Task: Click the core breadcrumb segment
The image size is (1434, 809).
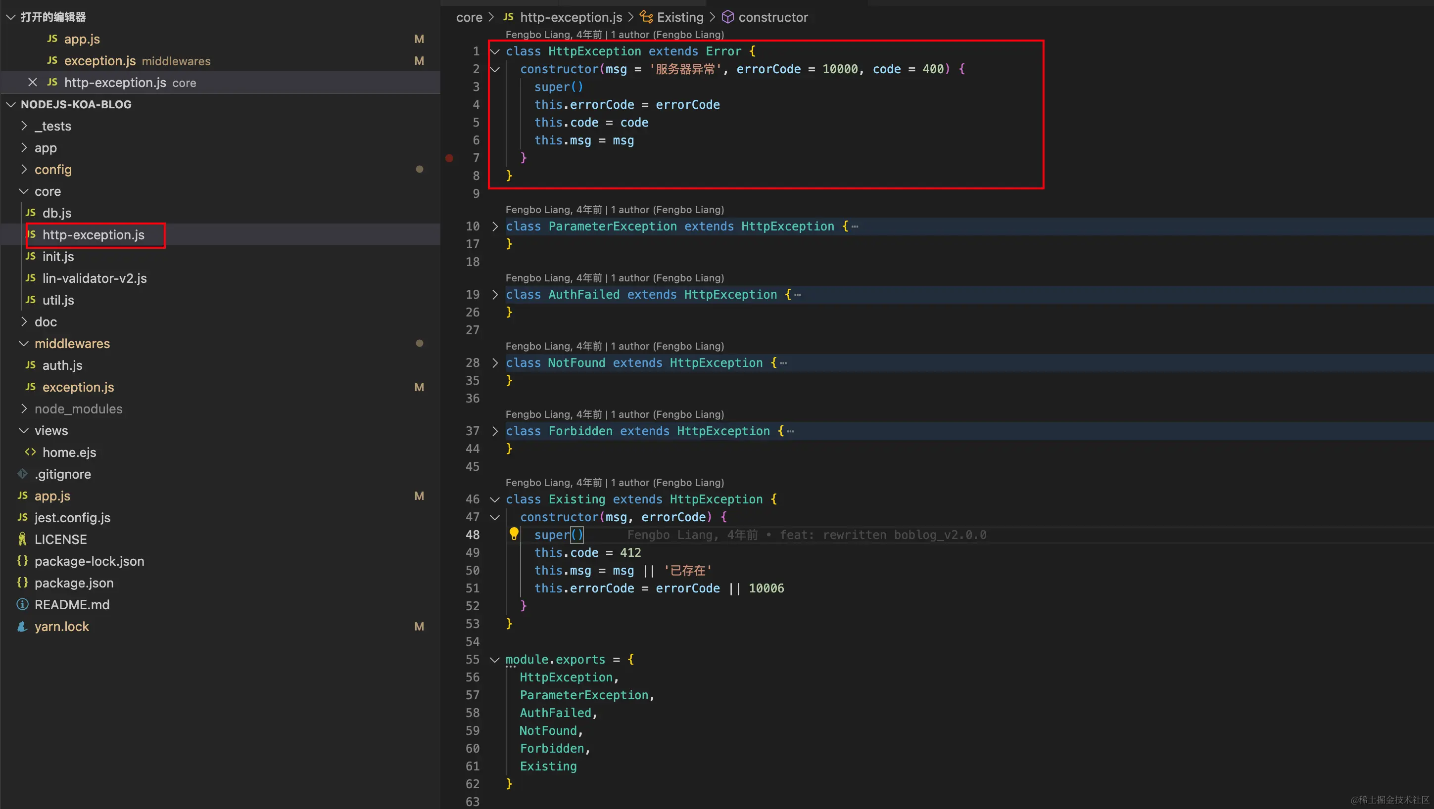Action: [x=469, y=17]
